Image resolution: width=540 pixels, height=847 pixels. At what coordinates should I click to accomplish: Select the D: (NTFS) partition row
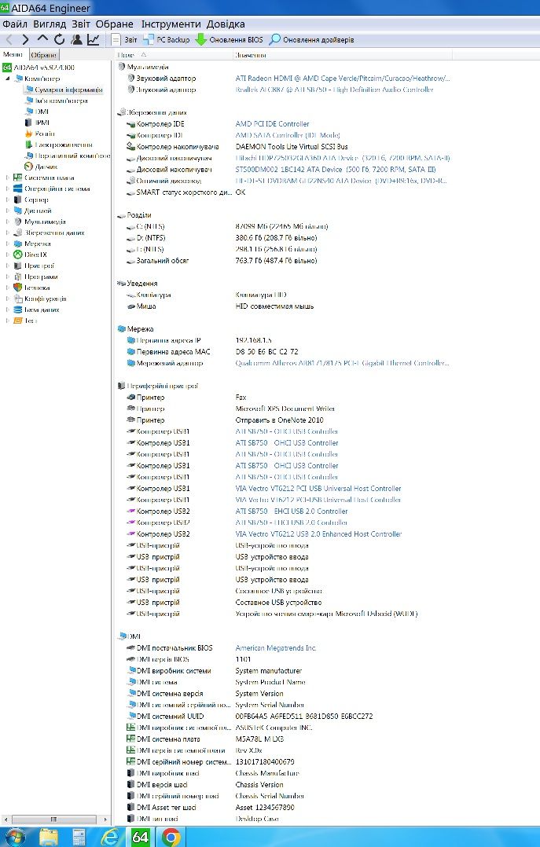(x=222, y=237)
